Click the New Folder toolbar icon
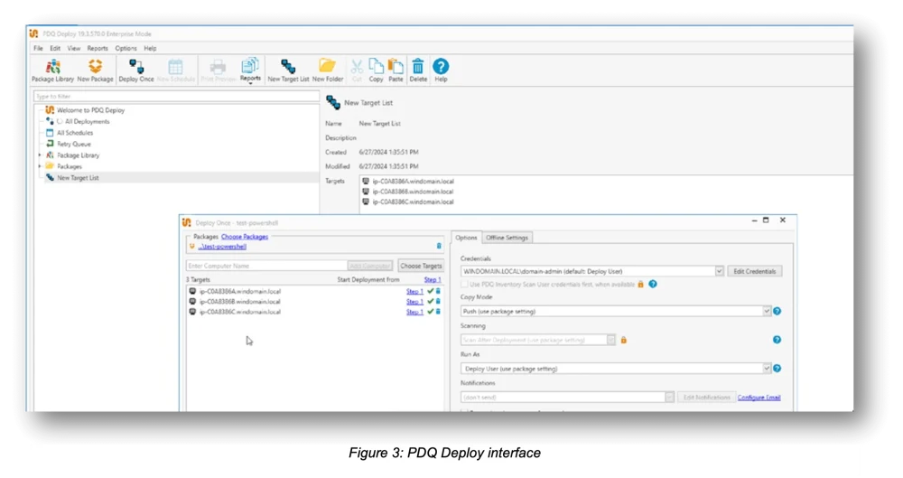The image size is (903, 478). pyautogui.click(x=327, y=70)
